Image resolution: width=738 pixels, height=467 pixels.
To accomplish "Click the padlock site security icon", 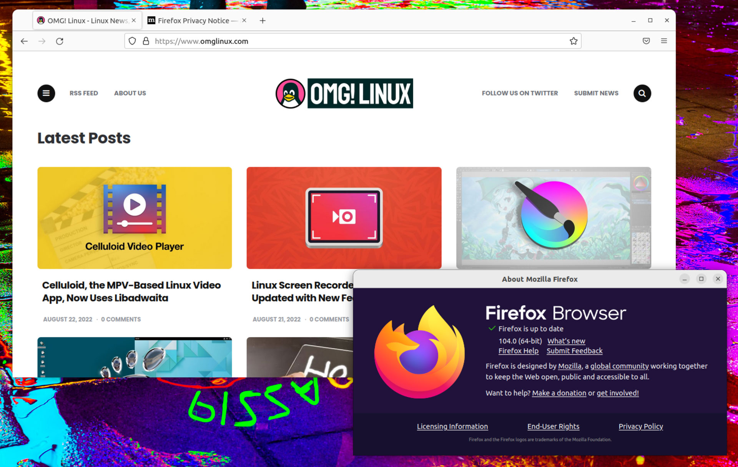I will 146,41.
